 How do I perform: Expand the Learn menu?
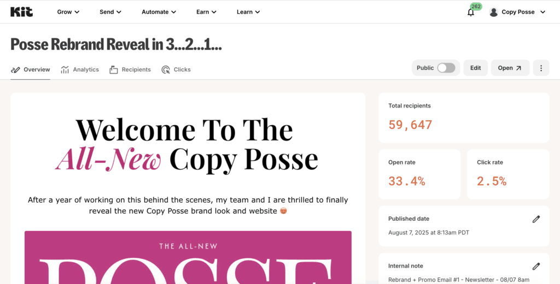pyautogui.click(x=248, y=12)
